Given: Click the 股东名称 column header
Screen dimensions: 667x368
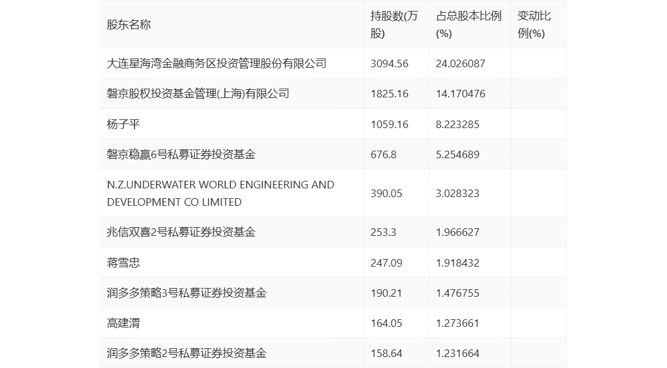Looking at the screenshot, I should (x=129, y=24).
